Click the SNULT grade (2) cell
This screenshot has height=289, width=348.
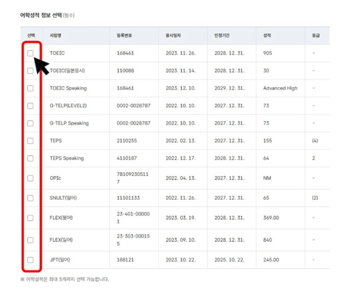click(x=315, y=198)
